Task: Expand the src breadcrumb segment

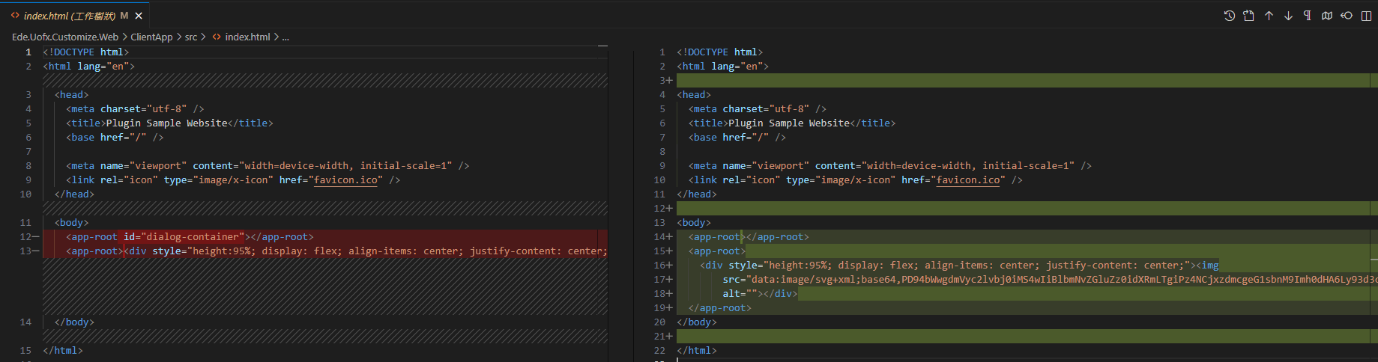Action: 191,37
